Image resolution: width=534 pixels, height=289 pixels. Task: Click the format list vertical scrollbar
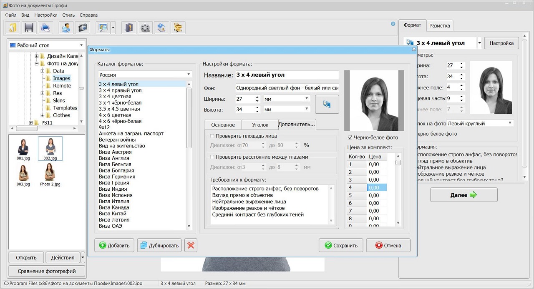point(189,117)
